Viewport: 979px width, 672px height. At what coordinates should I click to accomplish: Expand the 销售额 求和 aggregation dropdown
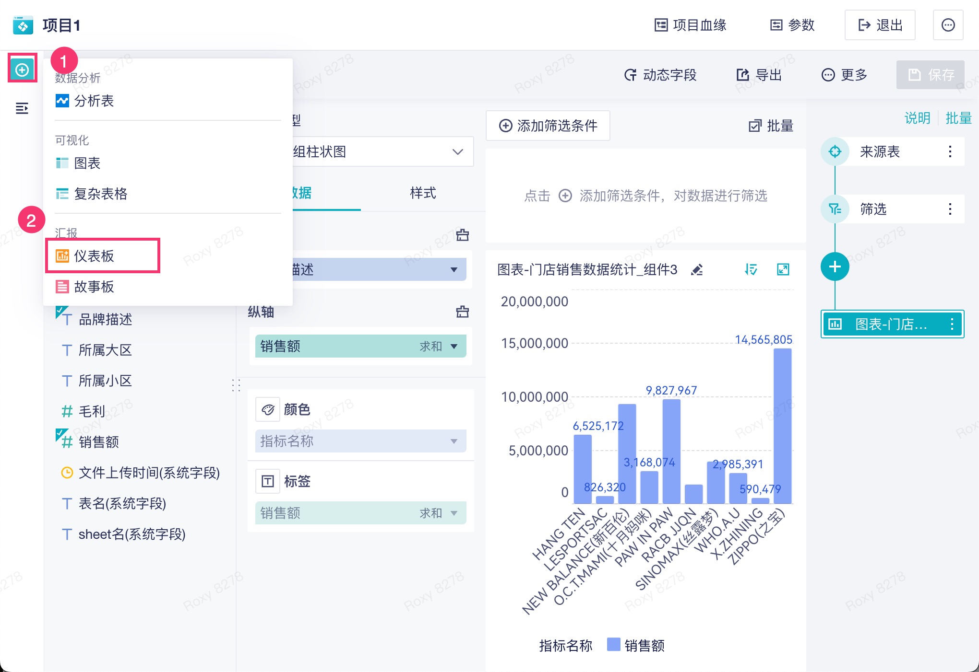(454, 346)
